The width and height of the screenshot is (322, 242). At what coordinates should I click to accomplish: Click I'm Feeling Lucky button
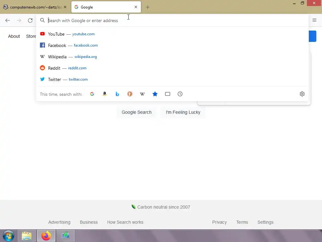[x=183, y=112]
